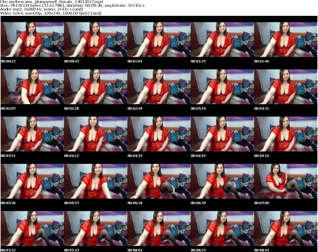Click the Audio mp3 info line
Viewport: 318px width, 252px height.
pos(42,9)
